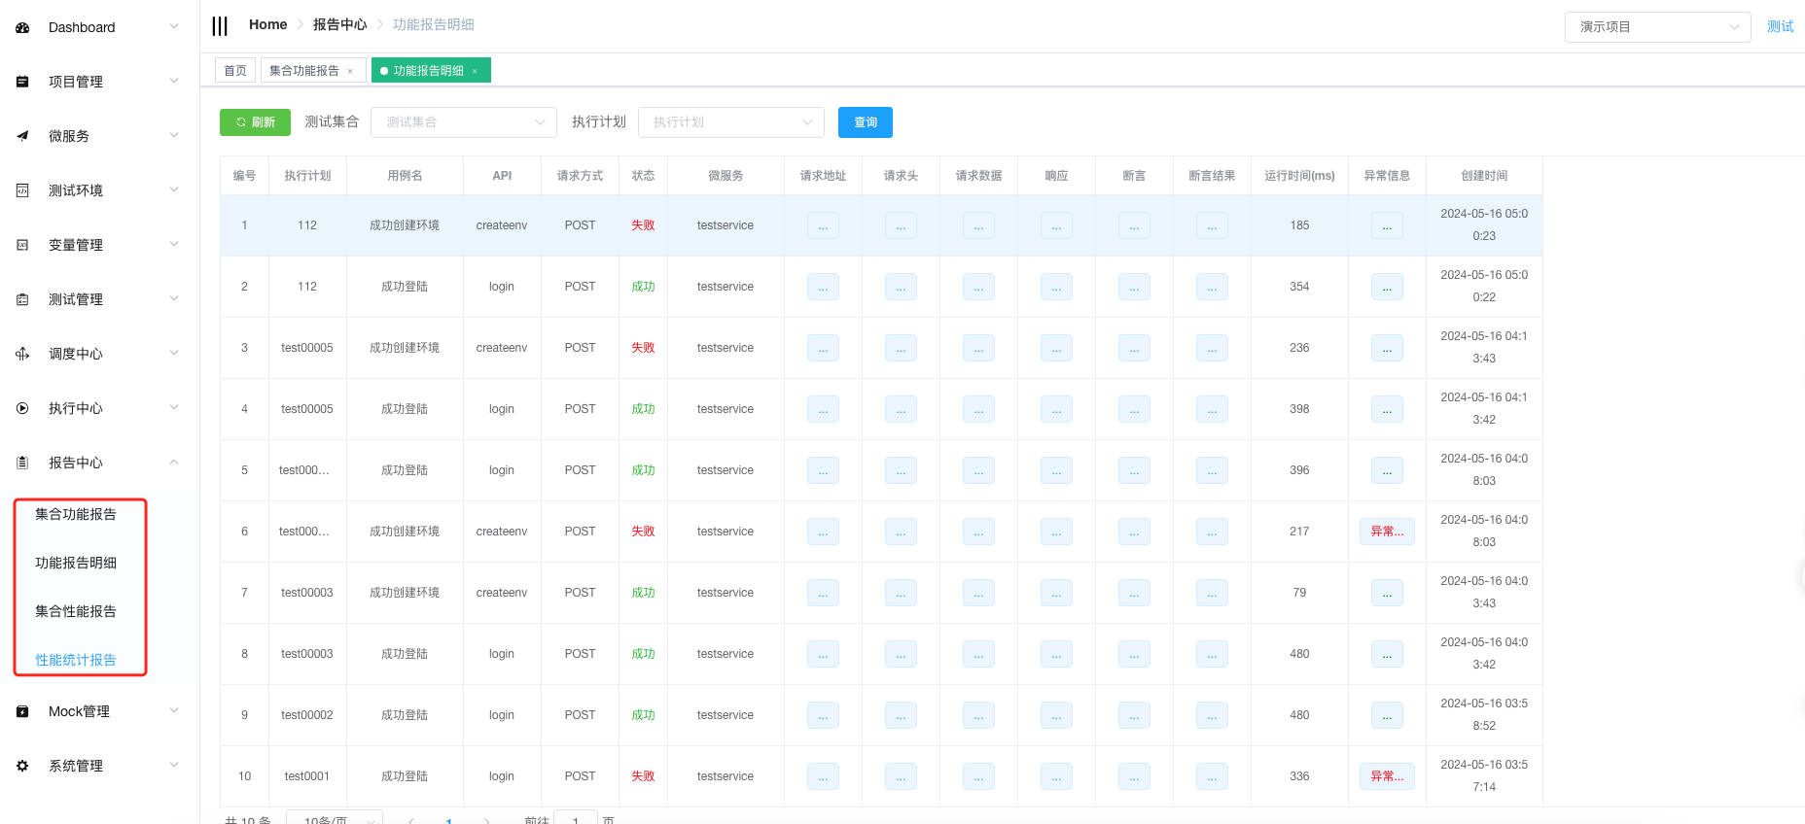Click the 测试环境 sidebar icon
This screenshot has height=824, width=1805.
click(22, 190)
